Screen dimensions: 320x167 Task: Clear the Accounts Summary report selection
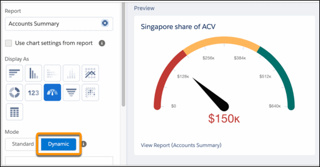coord(105,23)
